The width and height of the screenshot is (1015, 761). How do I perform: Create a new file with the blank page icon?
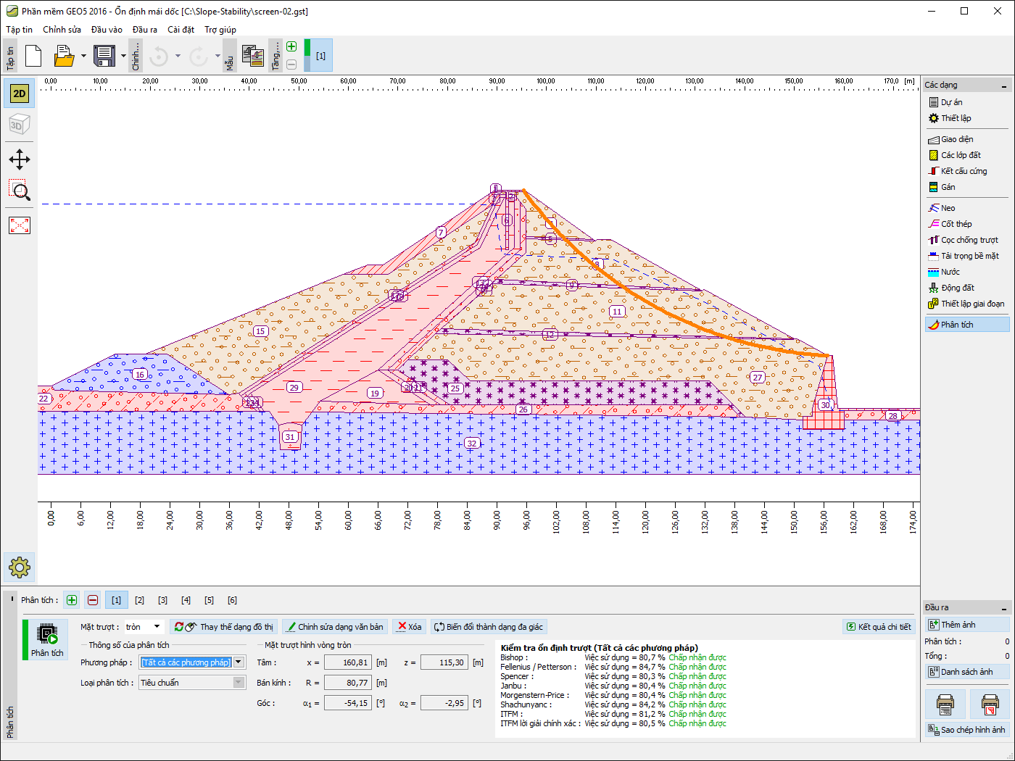click(33, 56)
